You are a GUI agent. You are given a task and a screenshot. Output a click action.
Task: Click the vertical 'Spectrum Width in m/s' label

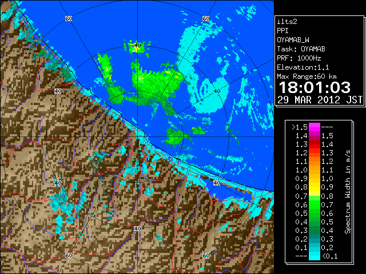point(348,192)
